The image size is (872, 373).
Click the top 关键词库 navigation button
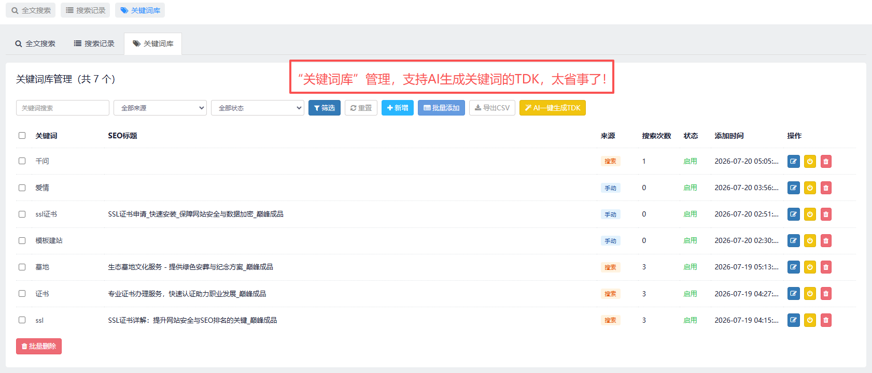tap(140, 10)
